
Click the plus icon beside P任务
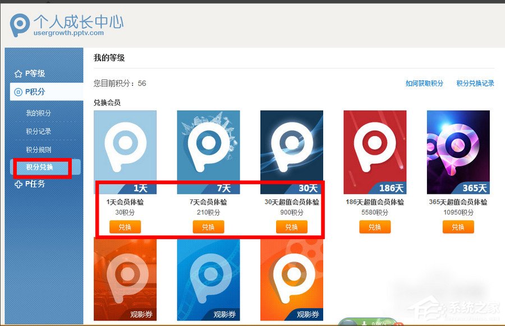tap(17, 184)
